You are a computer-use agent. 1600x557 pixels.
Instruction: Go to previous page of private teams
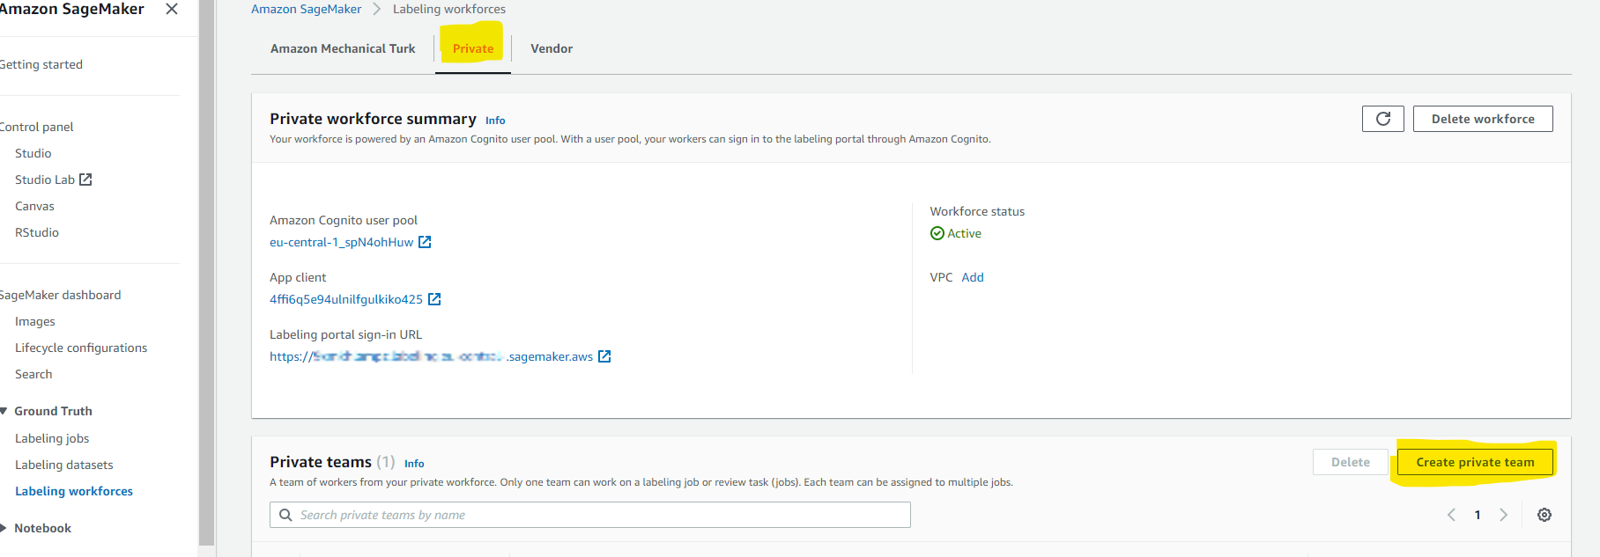coord(1451,515)
